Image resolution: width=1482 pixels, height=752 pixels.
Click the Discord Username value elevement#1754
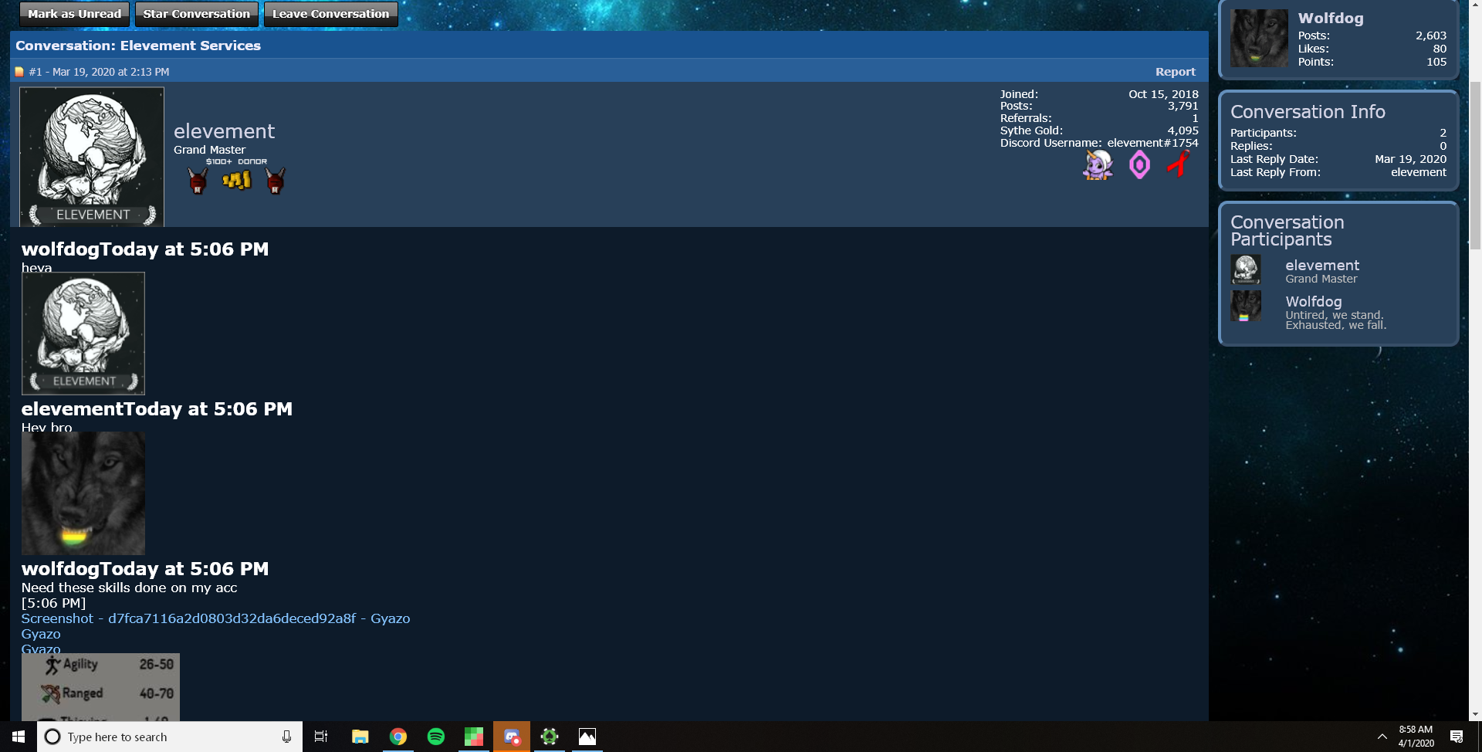[x=1152, y=143]
